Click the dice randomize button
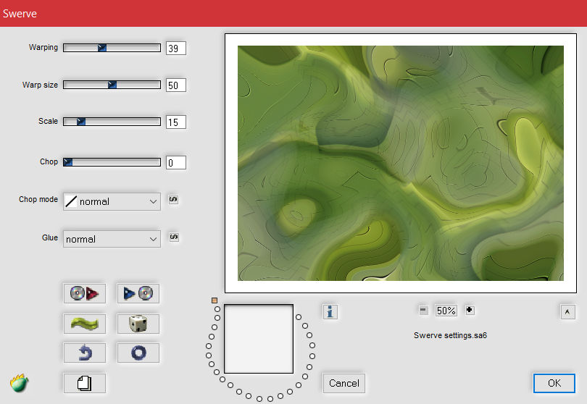The height and width of the screenshot is (404, 587). (x=138, y=324)
